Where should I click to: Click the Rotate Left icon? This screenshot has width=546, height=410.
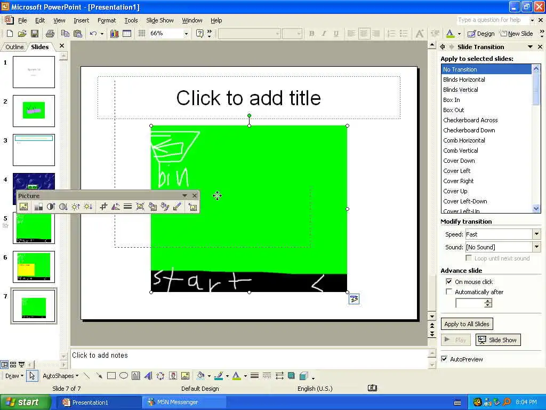coord(115,207)
